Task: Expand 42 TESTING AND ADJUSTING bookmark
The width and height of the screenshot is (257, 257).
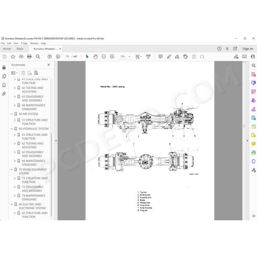Action: pyautogui.click(x=15, y=88)
